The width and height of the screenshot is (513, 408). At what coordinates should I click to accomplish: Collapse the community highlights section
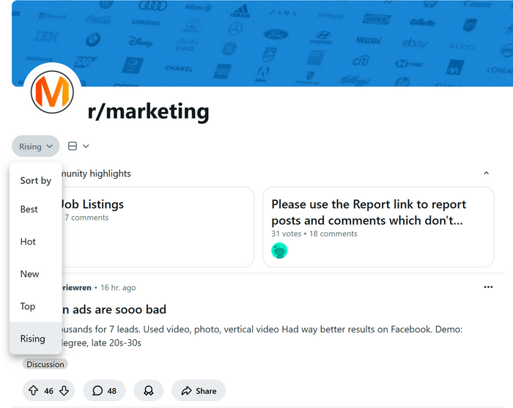486,174
